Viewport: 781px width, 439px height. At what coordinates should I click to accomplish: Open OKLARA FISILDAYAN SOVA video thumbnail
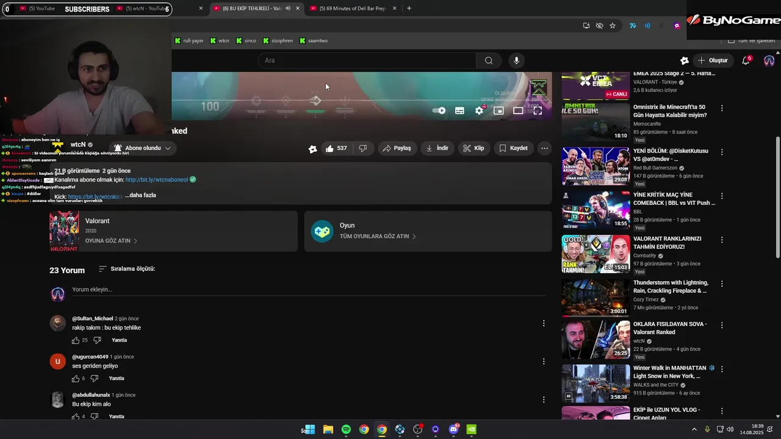pos(596,340)
